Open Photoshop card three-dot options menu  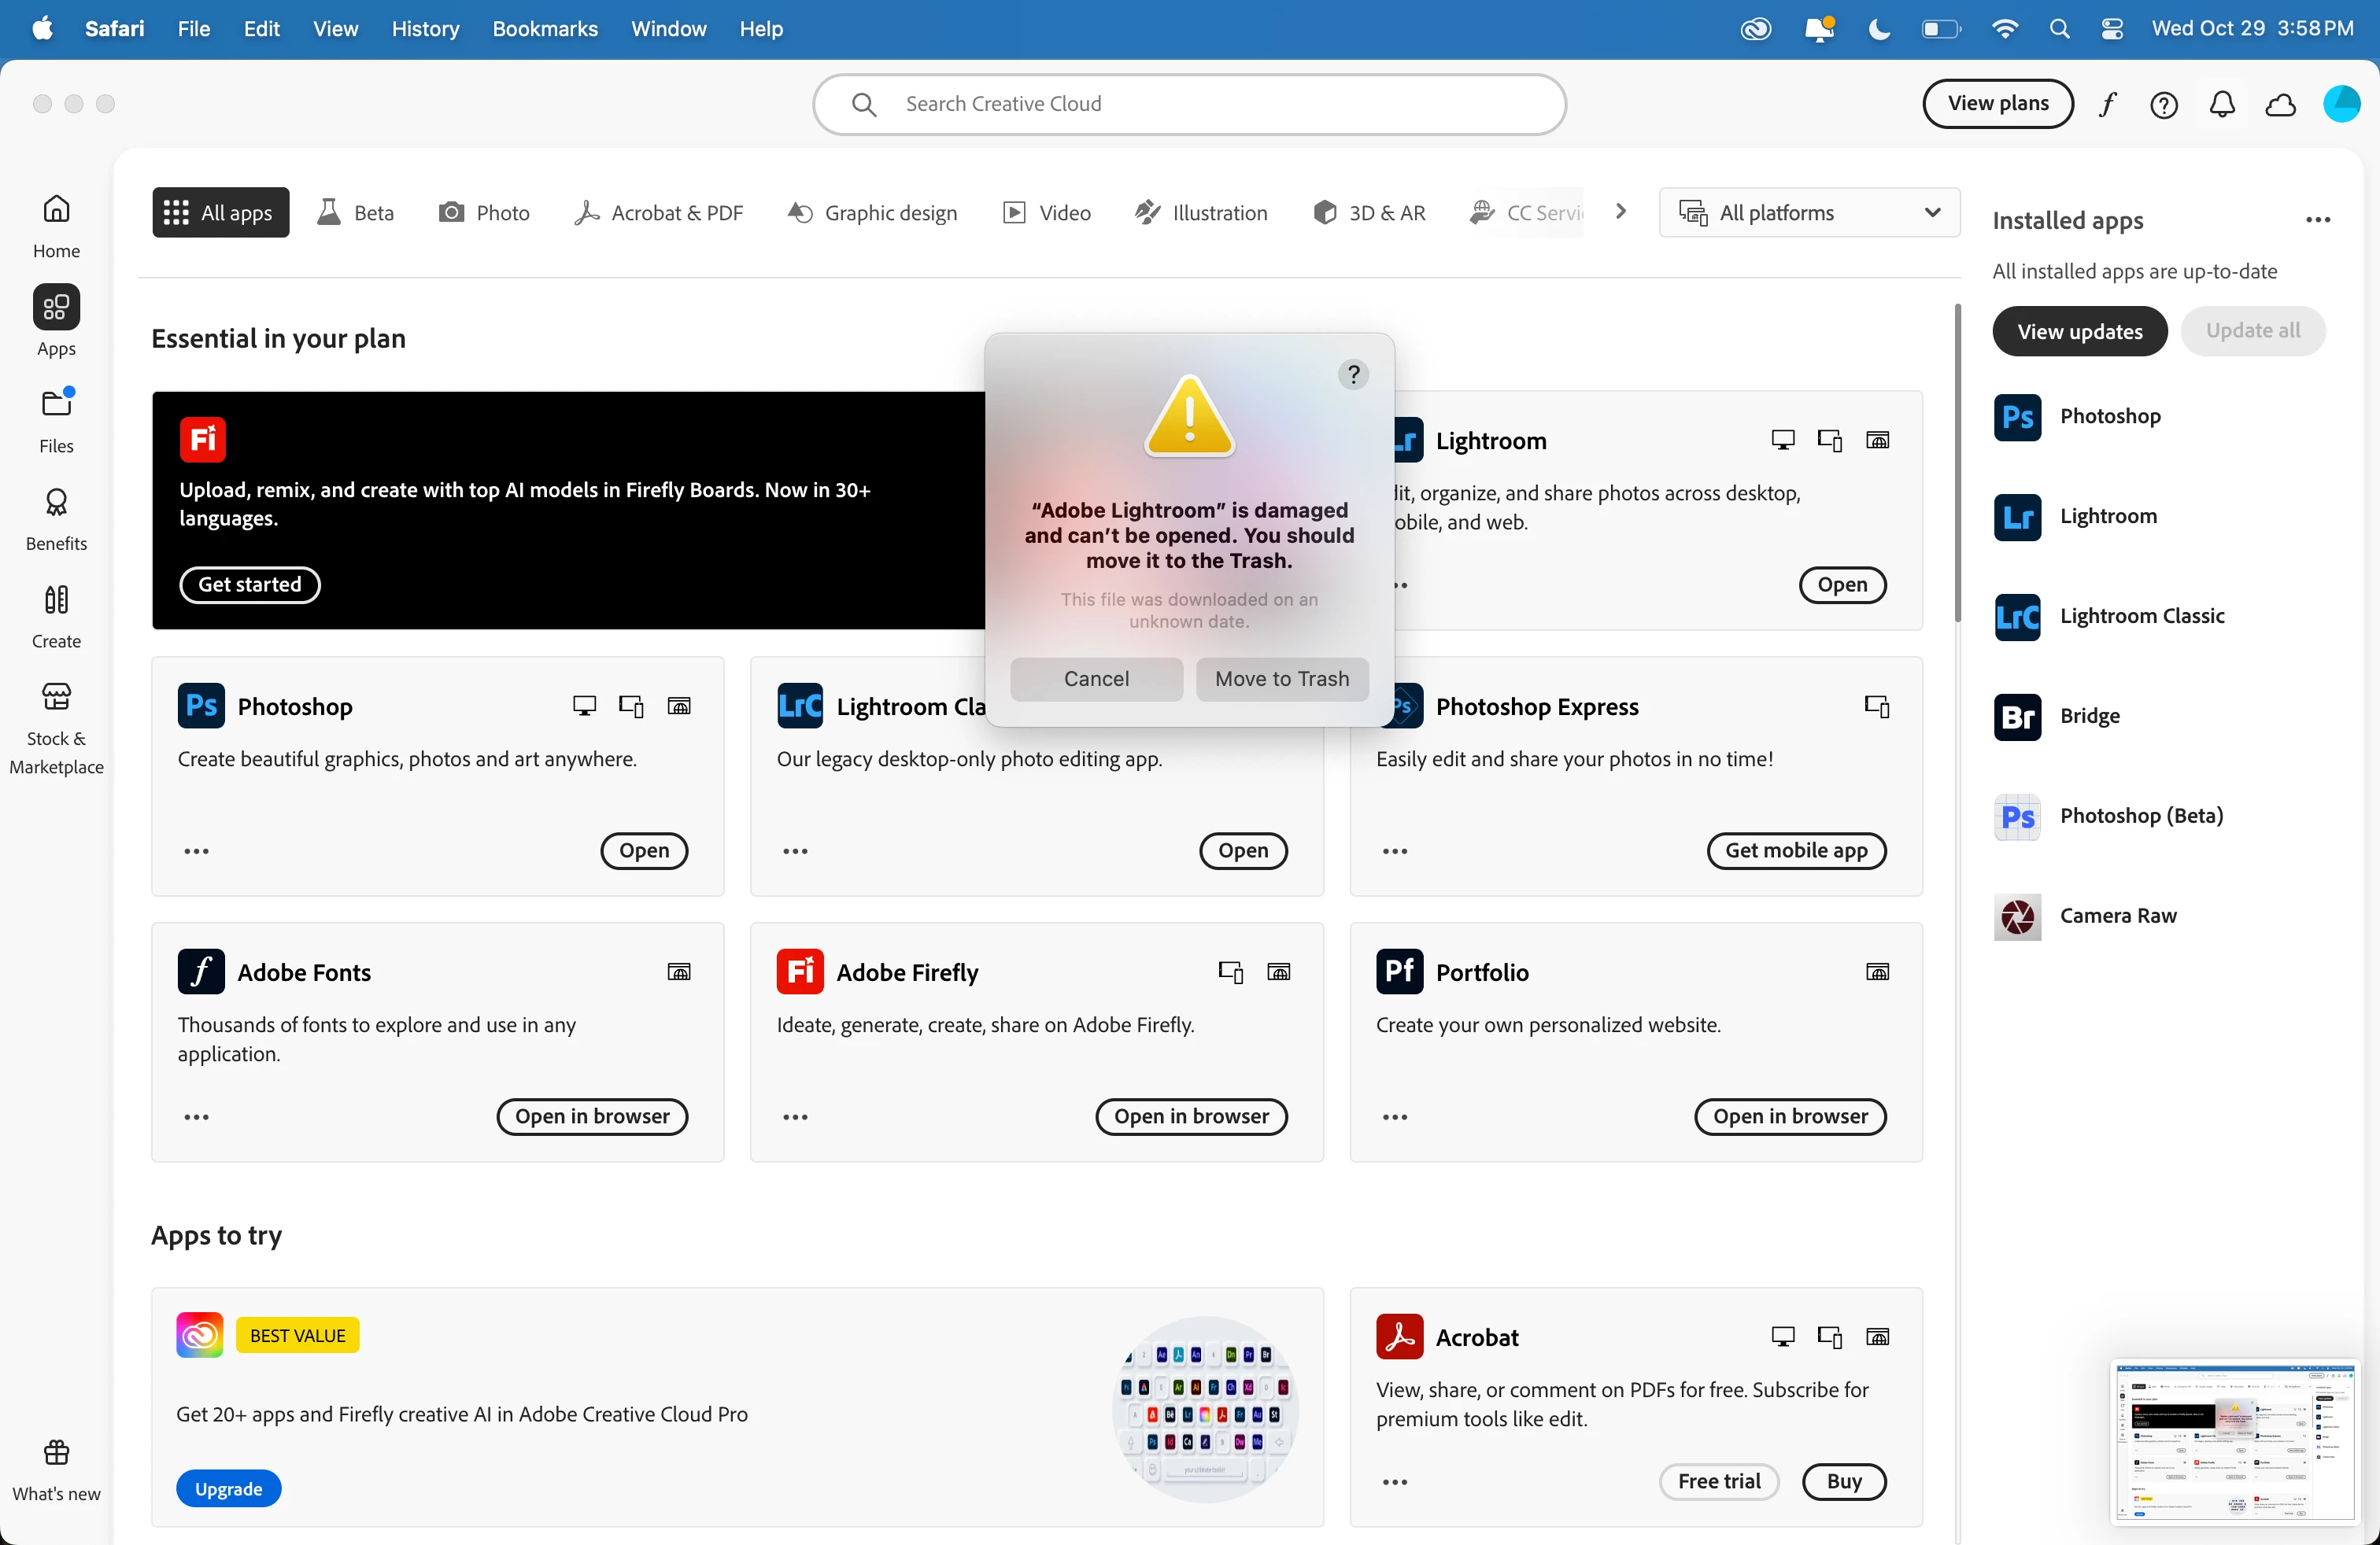tap(196, 850)
